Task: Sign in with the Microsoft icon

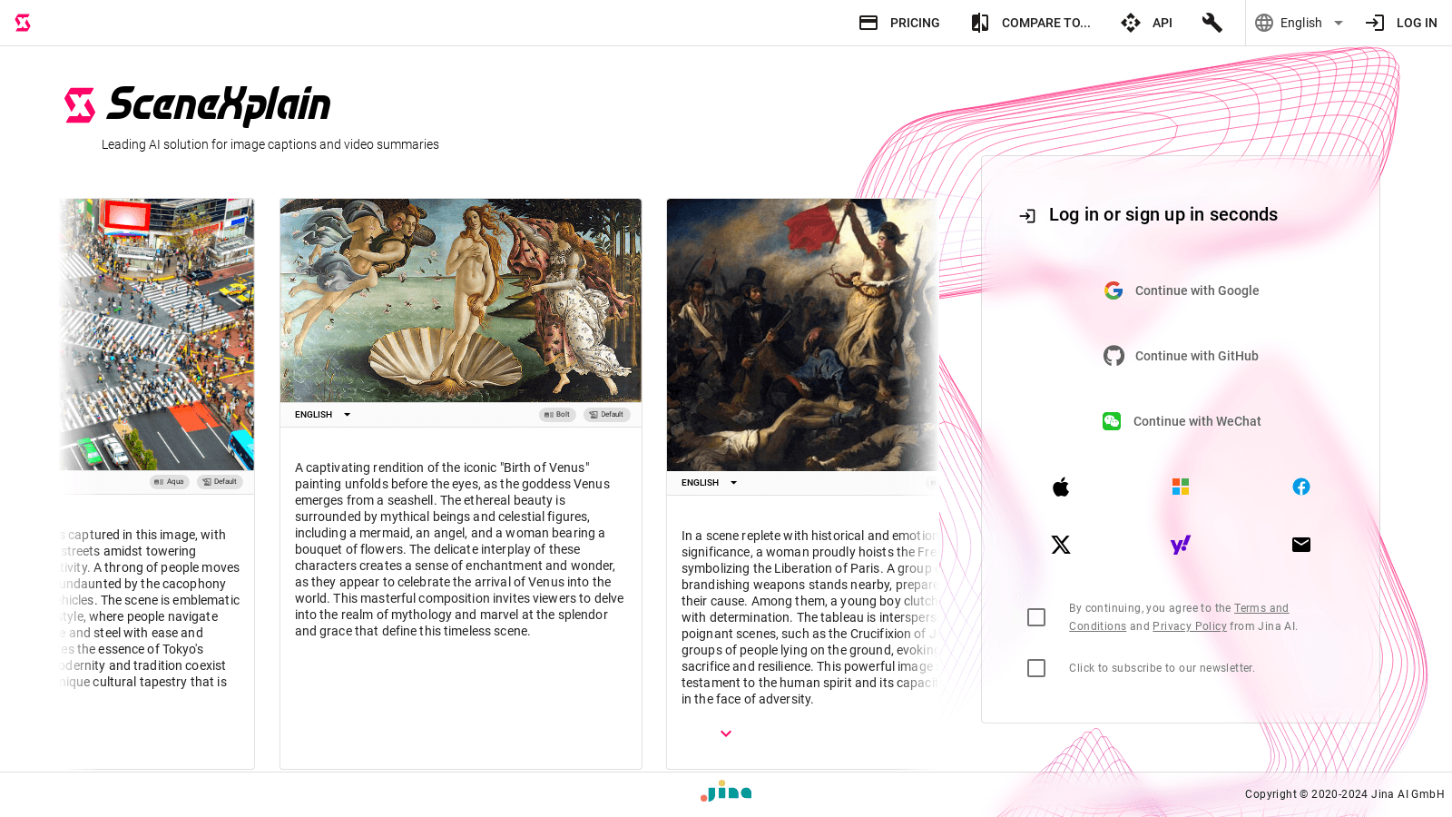Action: tap(1181, 487)
